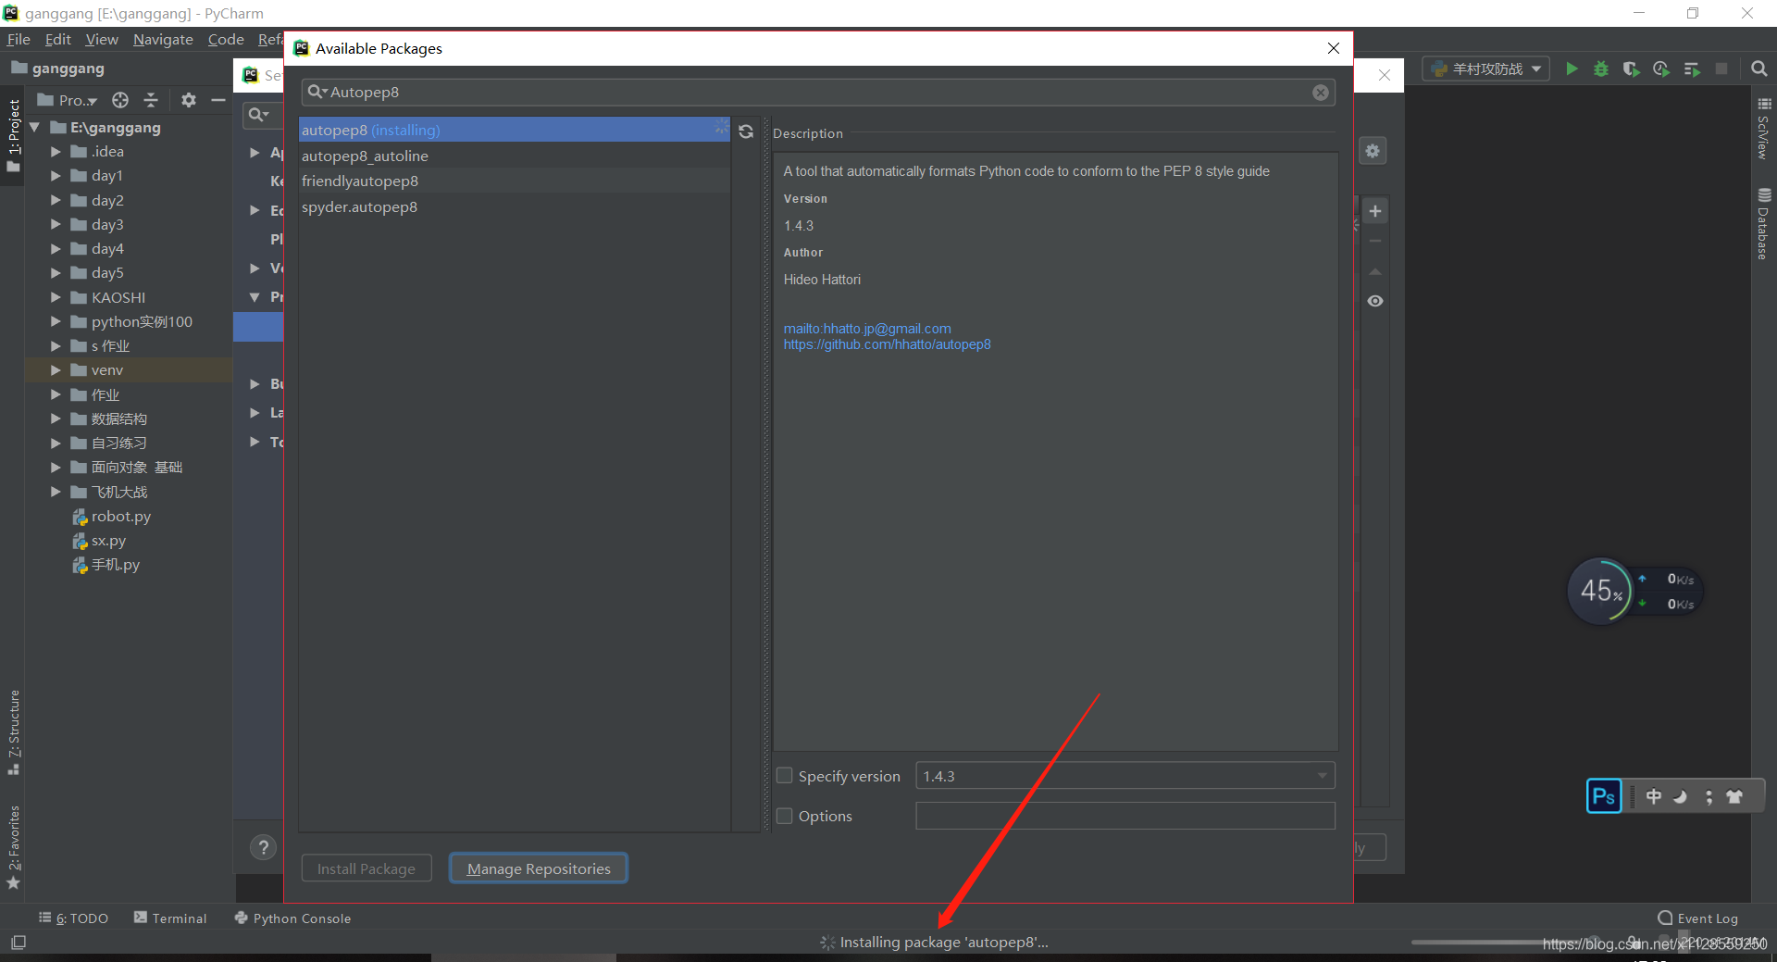This screenshot has height=962, width=1777.
Task: Expand the KAOSHI folder
Action: 56,297
